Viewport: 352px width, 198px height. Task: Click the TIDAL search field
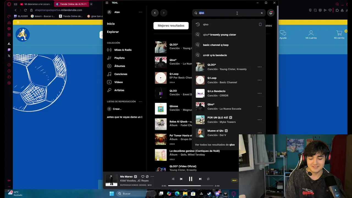[229, 13]
